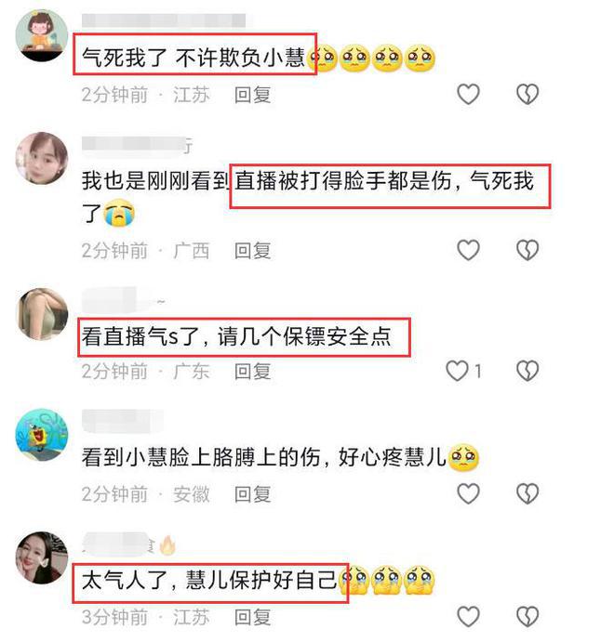The width and height of the screenshot is (614, 642).
Task: Like the 3分钟前 江苏 comment
Action: click(468, 616)
